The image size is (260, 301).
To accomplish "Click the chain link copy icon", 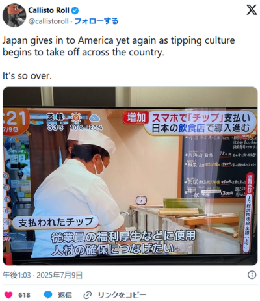I will 88,294.
